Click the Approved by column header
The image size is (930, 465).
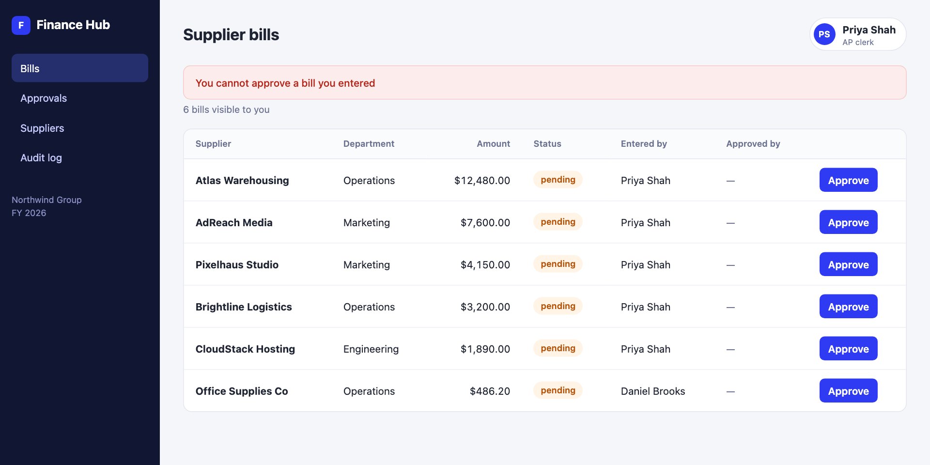pyautogui.click(x=753, y=144)
